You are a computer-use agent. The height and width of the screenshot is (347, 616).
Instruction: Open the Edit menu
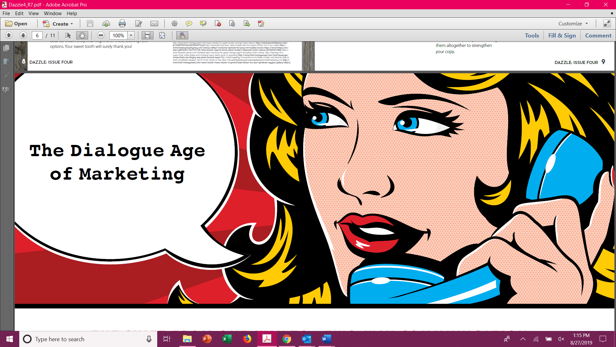tap(19, 13)
